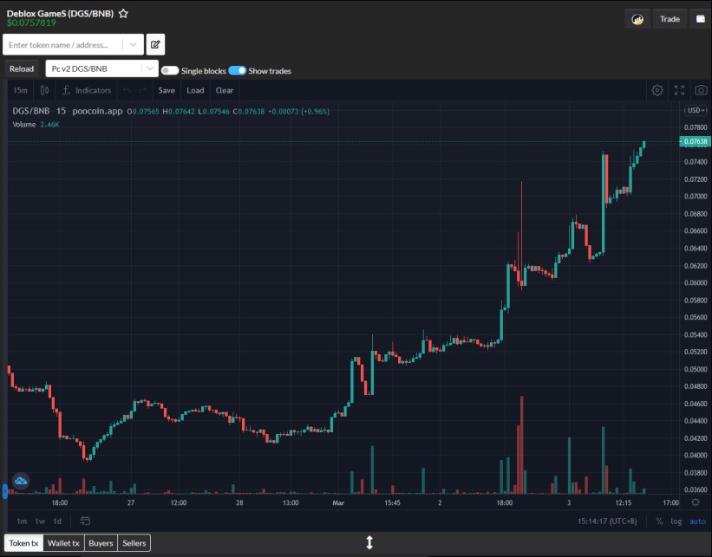Set time range to 1w
Viewport: 712px width, 557px height.
(x=40, y=521)
